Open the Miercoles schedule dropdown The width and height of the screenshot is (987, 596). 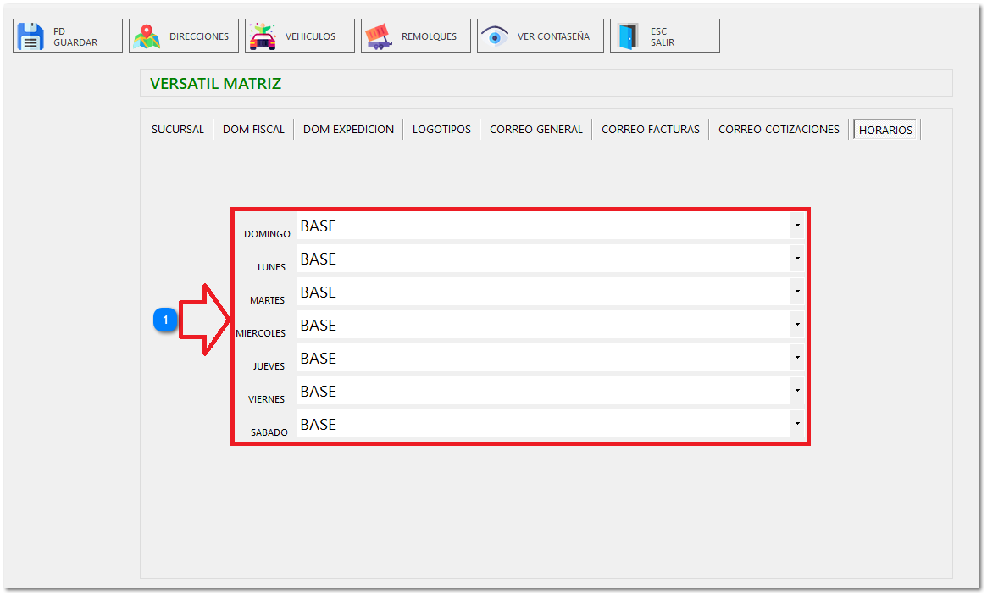pyautogui.click(x=796, y=325)
